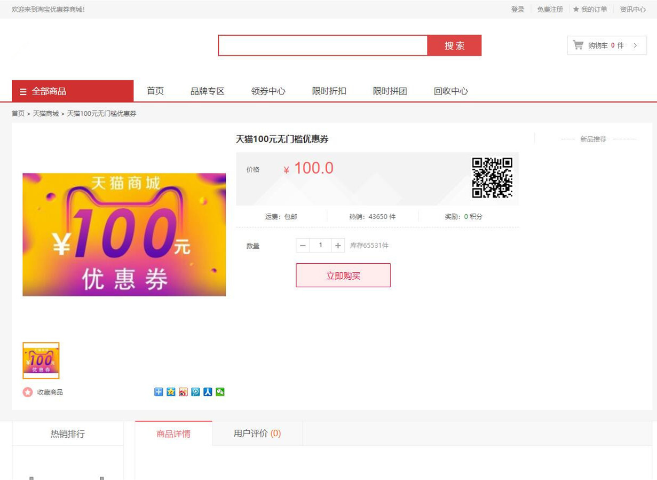Select the 热销排行 panel header

point(68,434)
